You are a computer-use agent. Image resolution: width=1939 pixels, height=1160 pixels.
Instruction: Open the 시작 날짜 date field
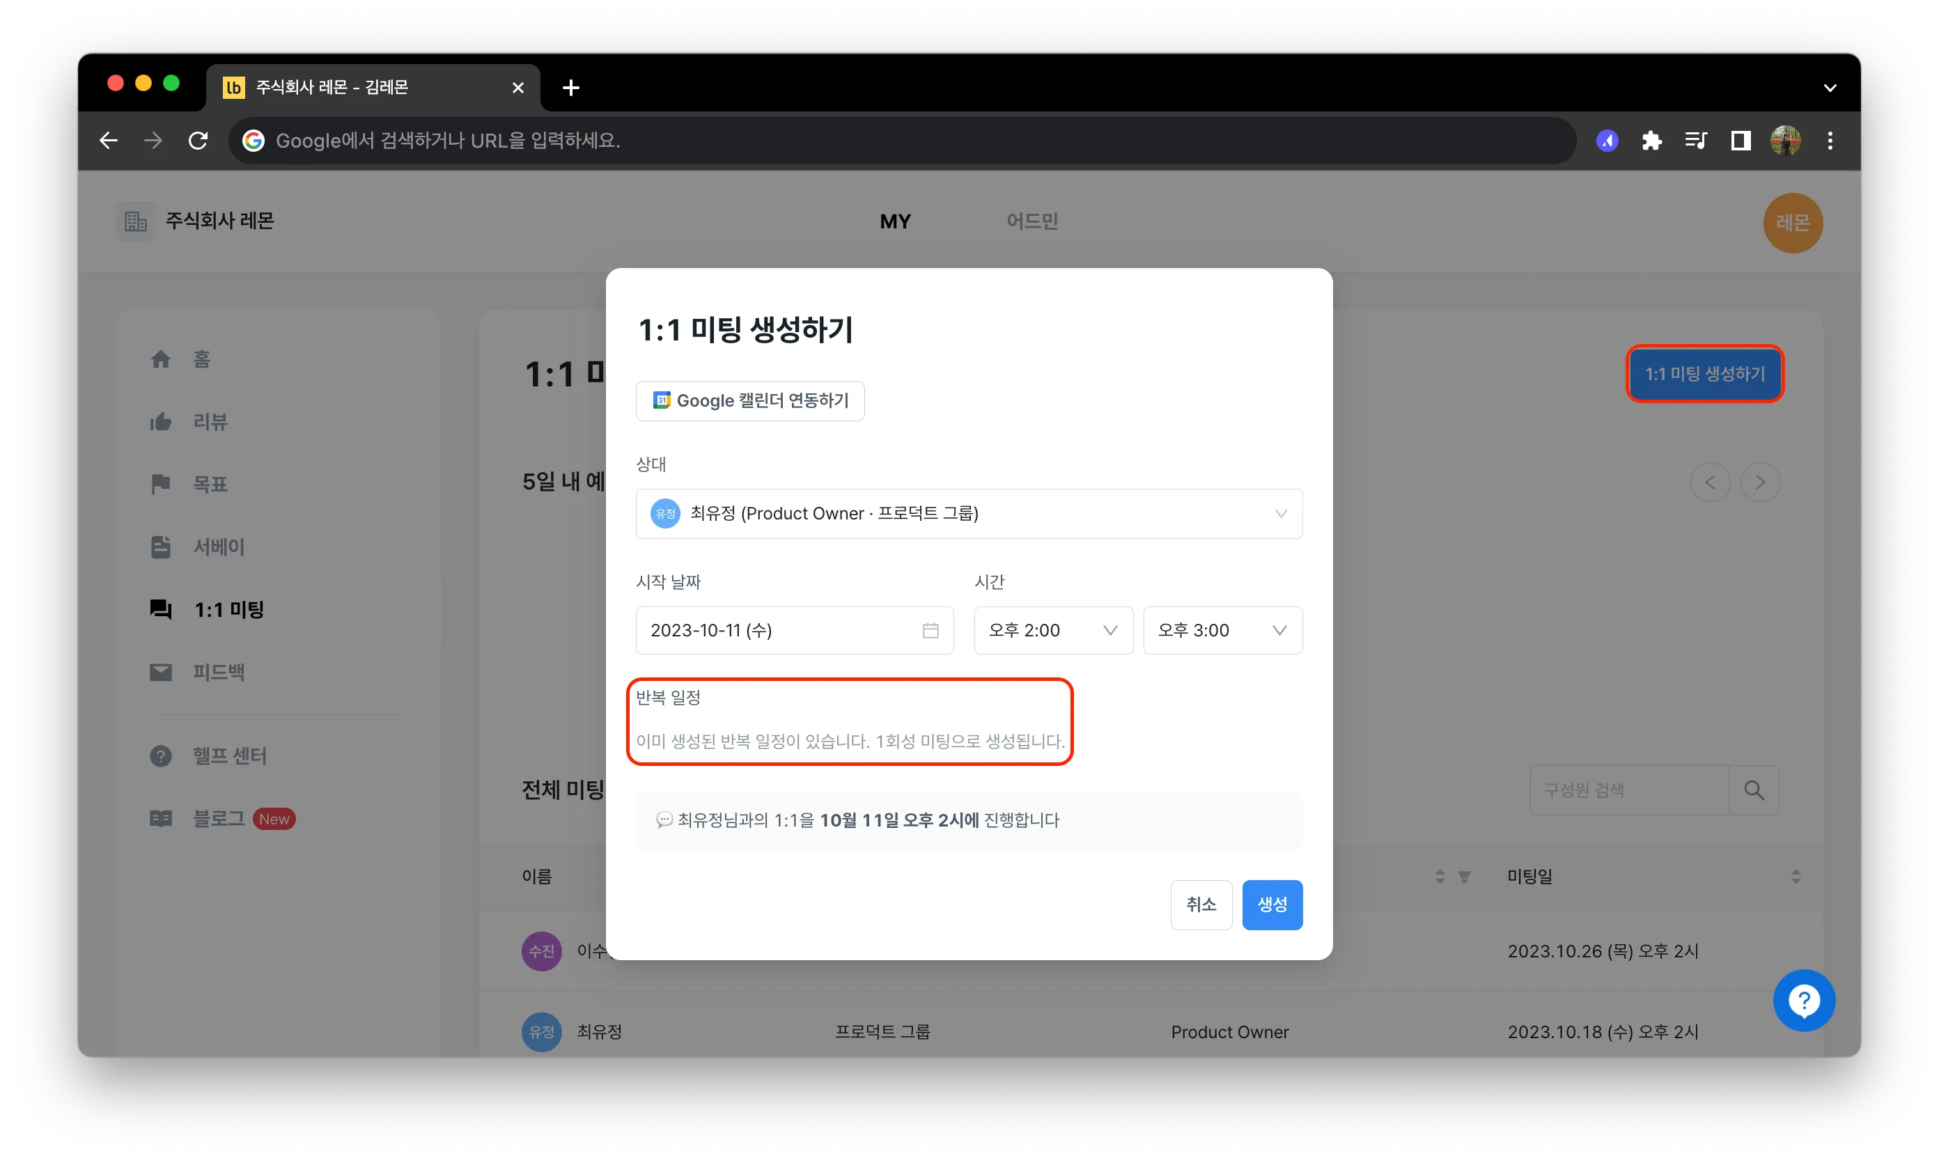795,630
